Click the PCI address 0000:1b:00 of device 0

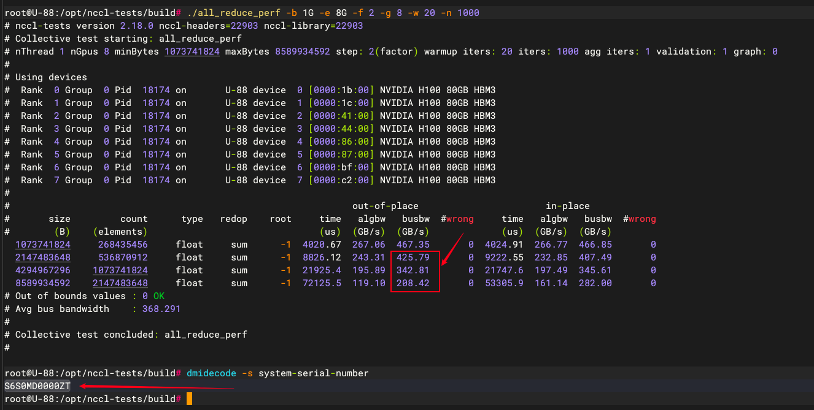tap(341, 90)
